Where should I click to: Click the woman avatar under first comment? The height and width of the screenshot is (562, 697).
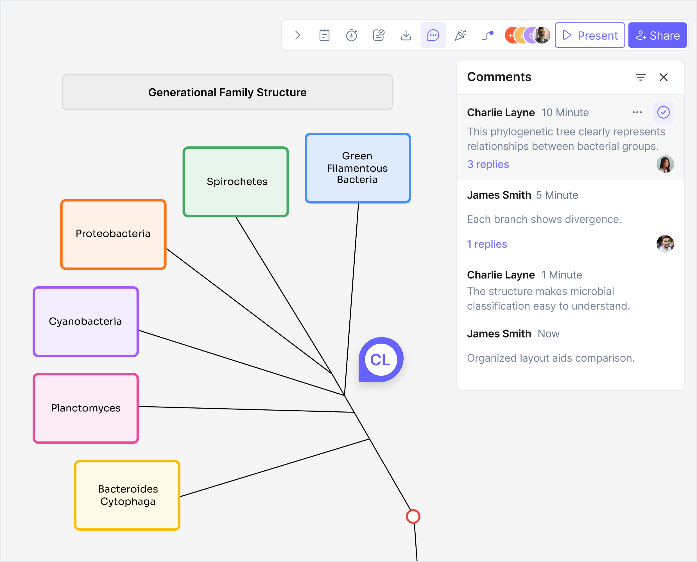665,164
